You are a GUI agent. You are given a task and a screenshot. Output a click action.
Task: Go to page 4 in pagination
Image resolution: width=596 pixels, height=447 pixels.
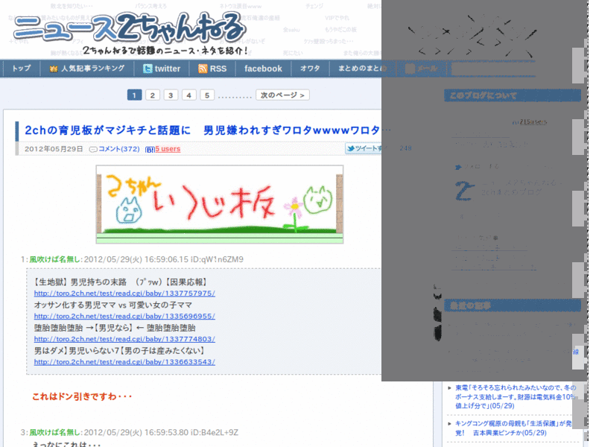[189, 95]
